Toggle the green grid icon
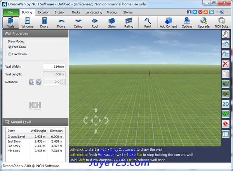 pos(226,114)
